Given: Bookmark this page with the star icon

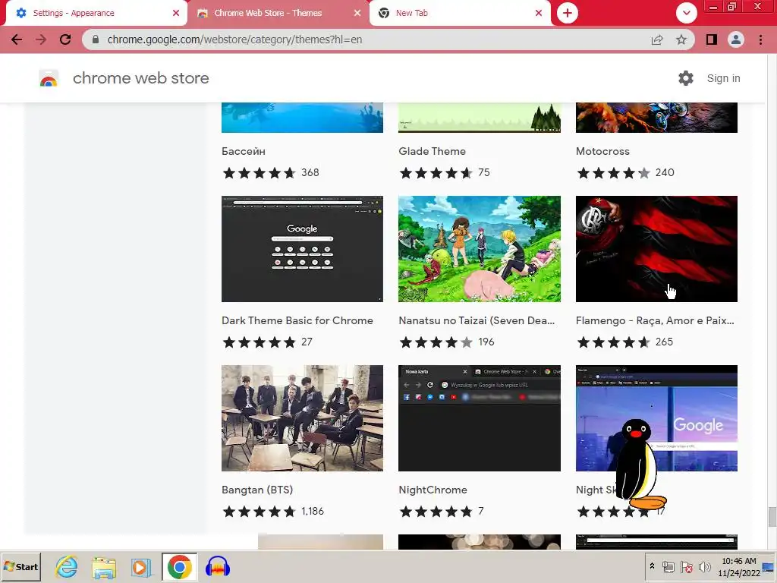Looking at the screenshot, I should click(681, 39).
